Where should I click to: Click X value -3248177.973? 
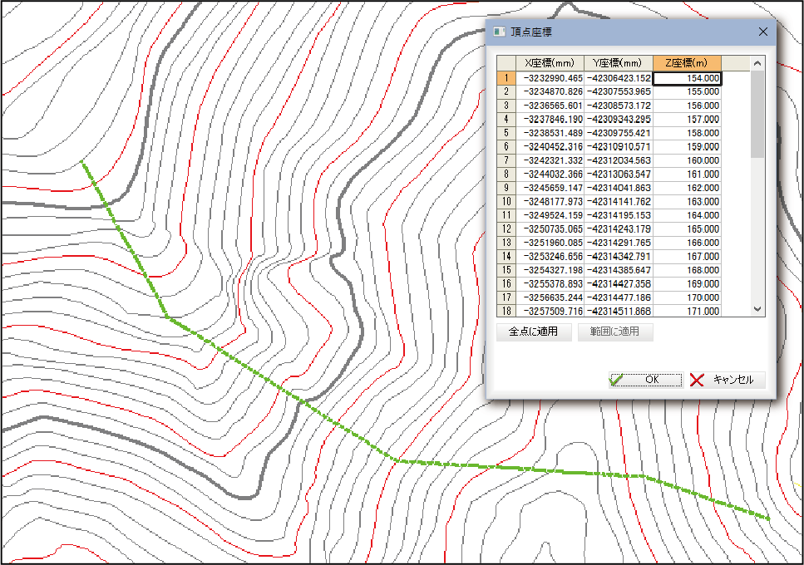pos(550,202)
